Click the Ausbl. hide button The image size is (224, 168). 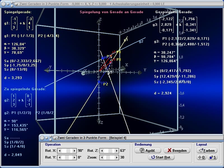coord(148,150)
